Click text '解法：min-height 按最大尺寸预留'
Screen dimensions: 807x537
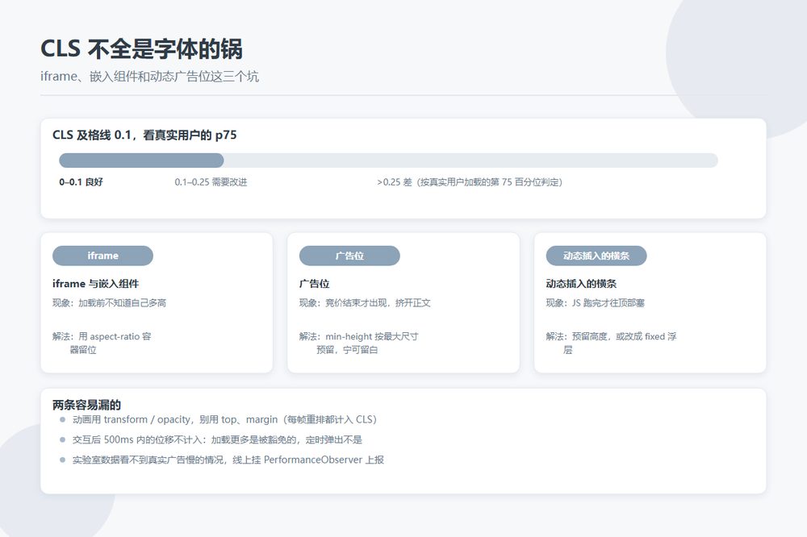[359, 343]
